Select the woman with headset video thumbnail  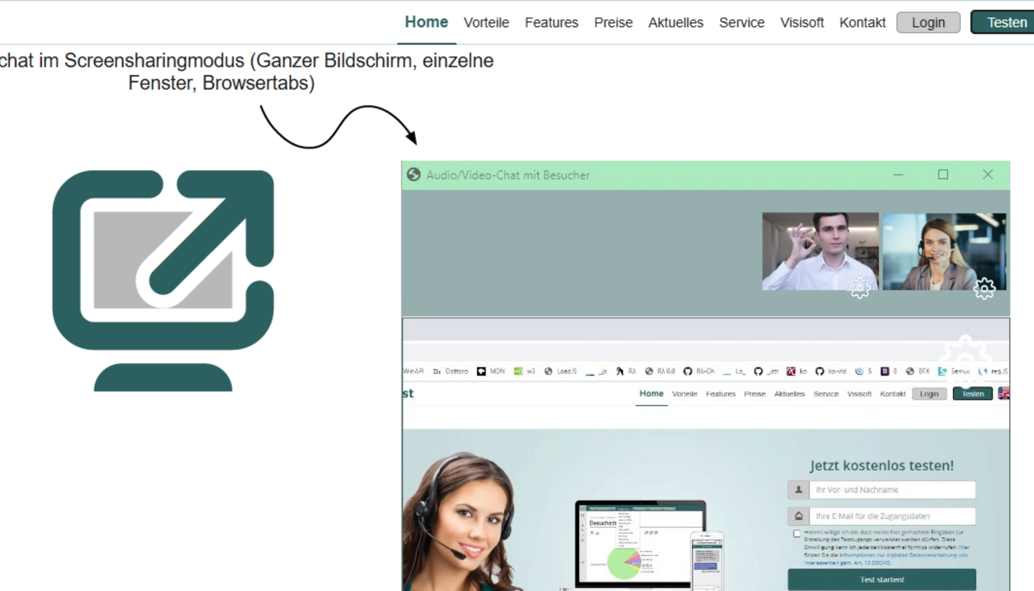944,251
